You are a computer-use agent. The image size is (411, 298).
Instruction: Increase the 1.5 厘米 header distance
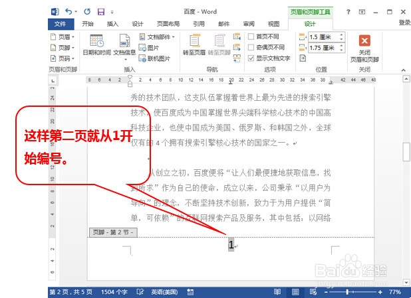[341, 35]
